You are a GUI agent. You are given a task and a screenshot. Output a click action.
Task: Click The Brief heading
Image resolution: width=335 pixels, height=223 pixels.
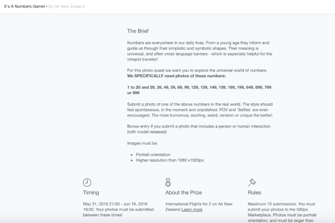(138, 31)
